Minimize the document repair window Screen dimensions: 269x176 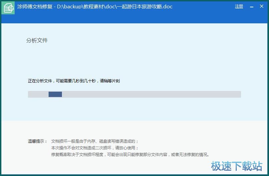pyautogui.click(x=252, y=7)
